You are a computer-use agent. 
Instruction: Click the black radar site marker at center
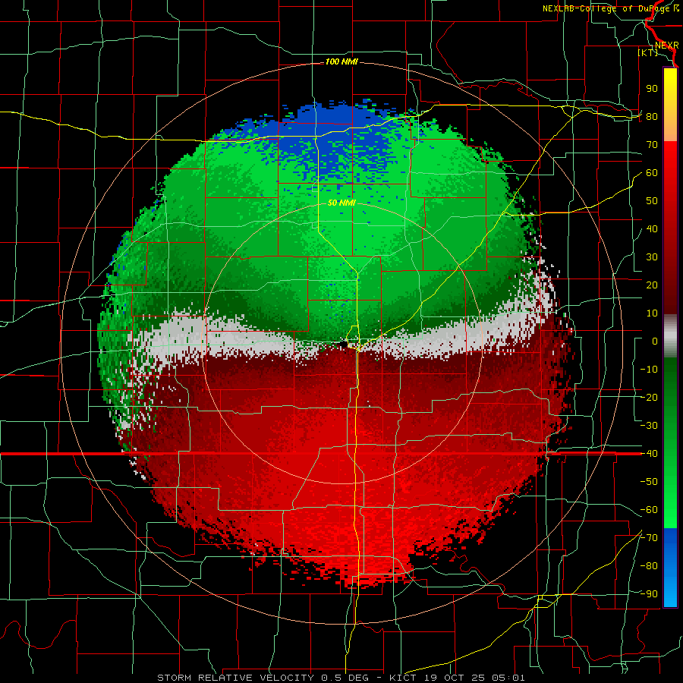click(x=343, y=344)
